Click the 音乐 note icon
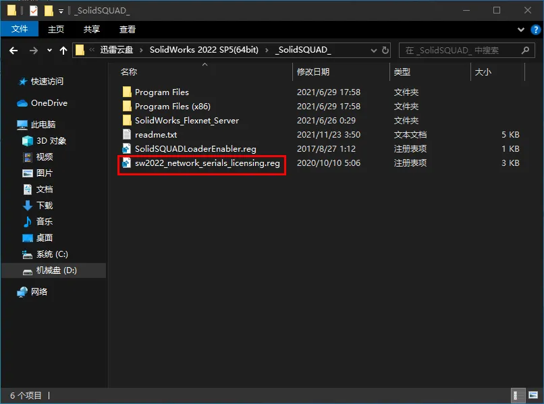Image resolution: width=544 pixels, height=404 pixels. [28, 222]
